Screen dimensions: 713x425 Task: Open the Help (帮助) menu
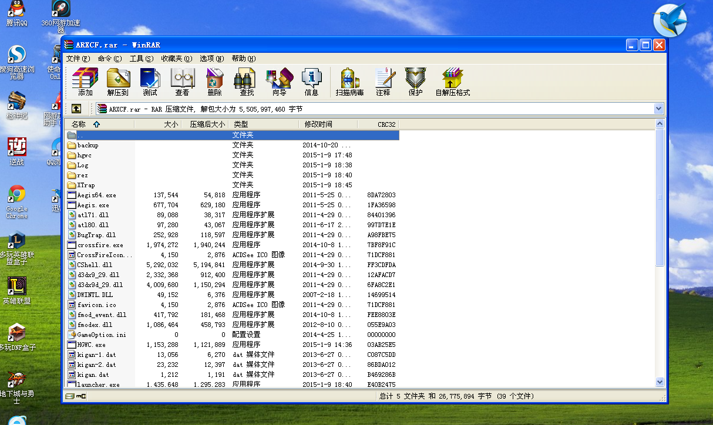[243, 59]
